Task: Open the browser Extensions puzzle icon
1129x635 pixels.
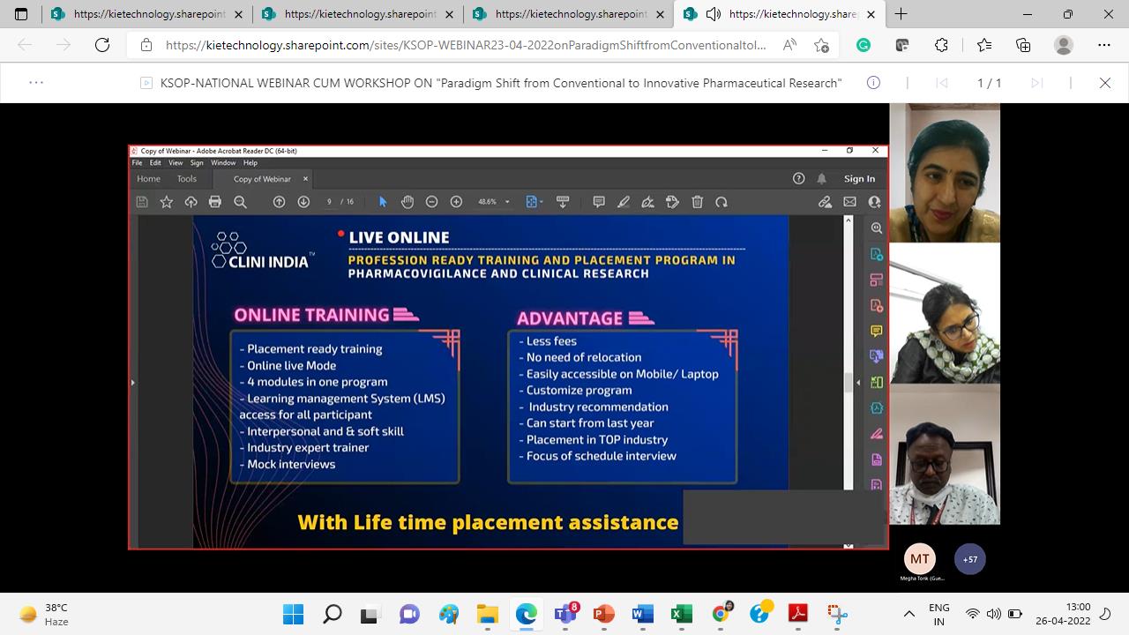Action: click(x=941, y=45)
